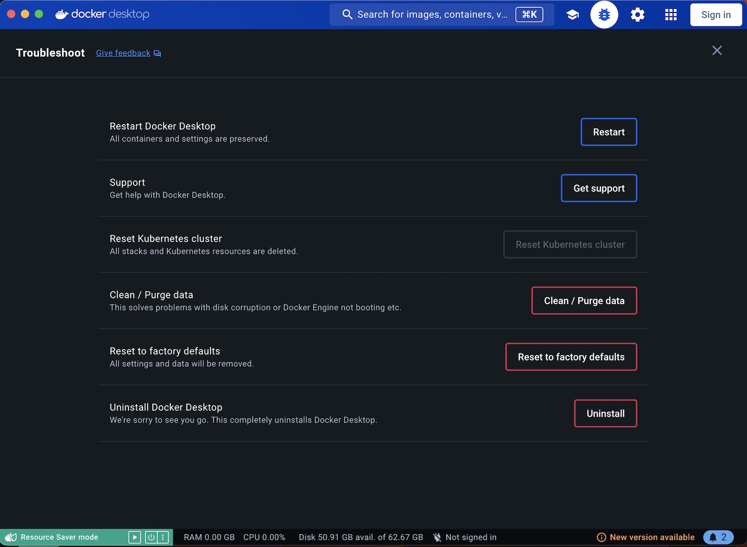Click the Uninstall Docker Desktop row title

click(166, 407)
